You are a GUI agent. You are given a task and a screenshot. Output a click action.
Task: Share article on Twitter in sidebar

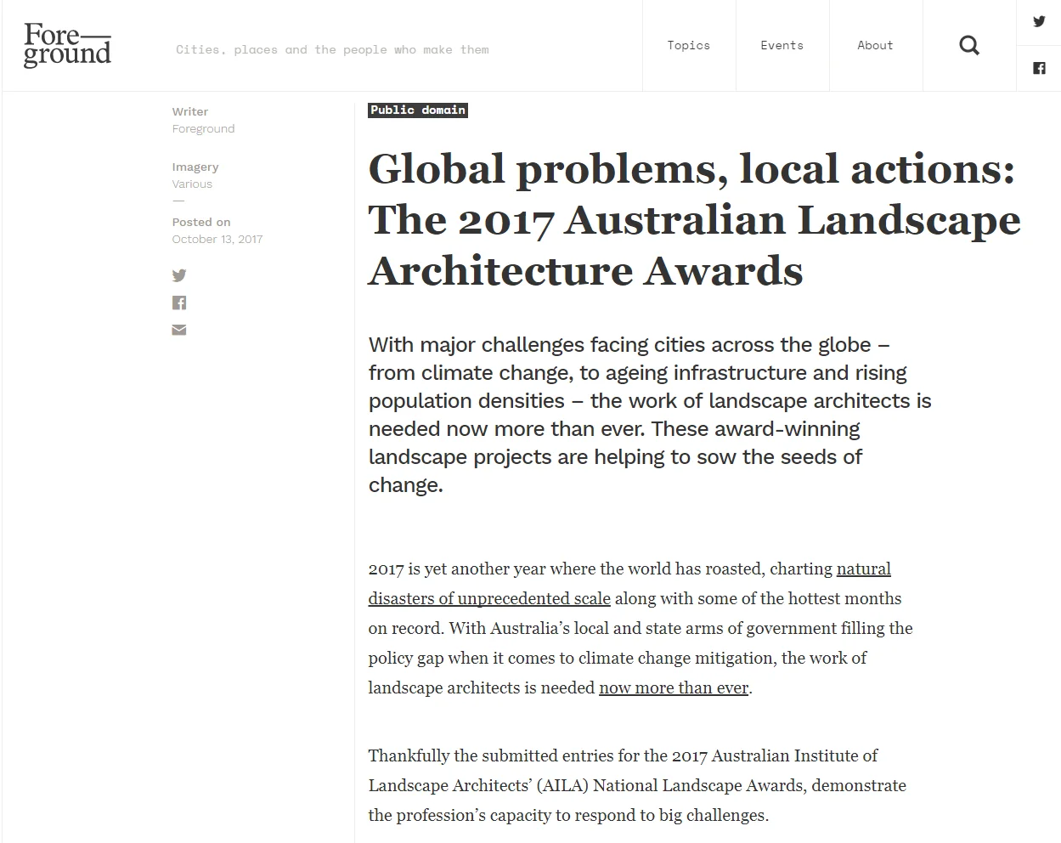coord(179,275)
